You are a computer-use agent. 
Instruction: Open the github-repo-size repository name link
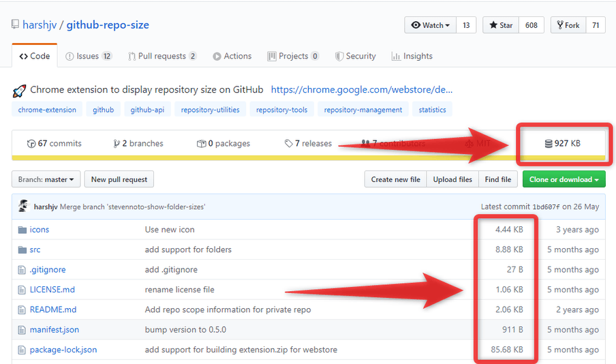(108, 25)
